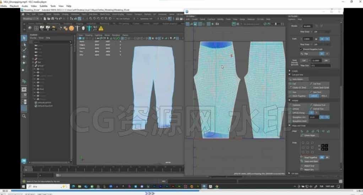
Task: Toggle the blue Unfold Along direction button
Action: (311, 113)
